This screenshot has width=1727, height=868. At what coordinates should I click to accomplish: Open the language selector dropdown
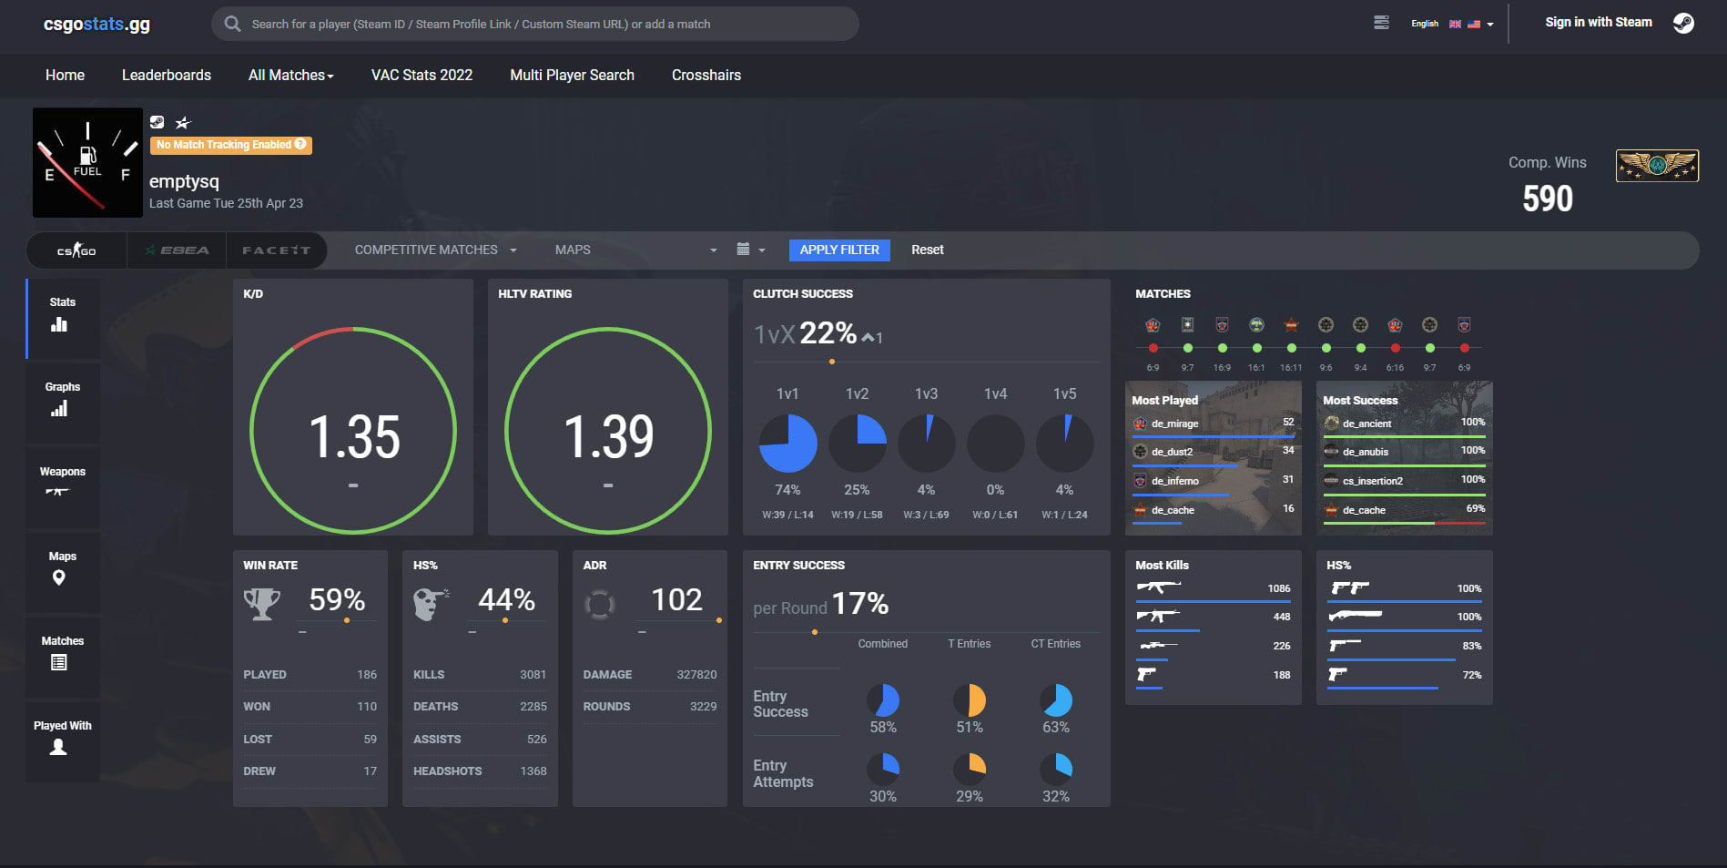(x=1452, y=24)
